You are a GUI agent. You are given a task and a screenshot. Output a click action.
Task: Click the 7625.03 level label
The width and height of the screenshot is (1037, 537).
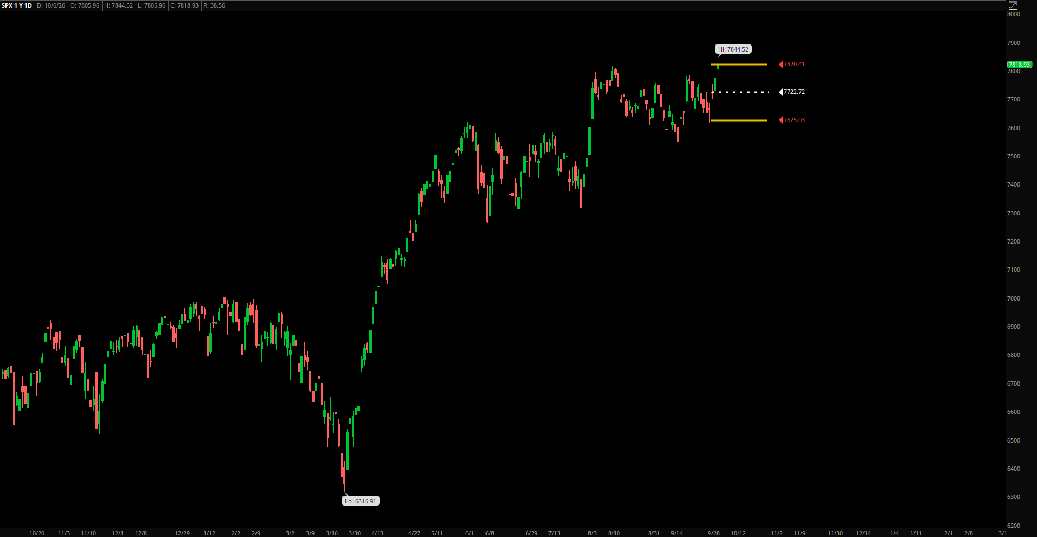coord(794,120)
